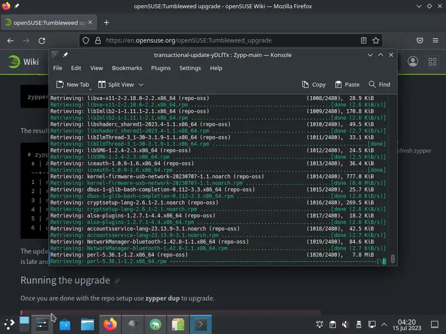
Task: Switch to Firefox via the taskbar icon
Action: pos(110,324)
